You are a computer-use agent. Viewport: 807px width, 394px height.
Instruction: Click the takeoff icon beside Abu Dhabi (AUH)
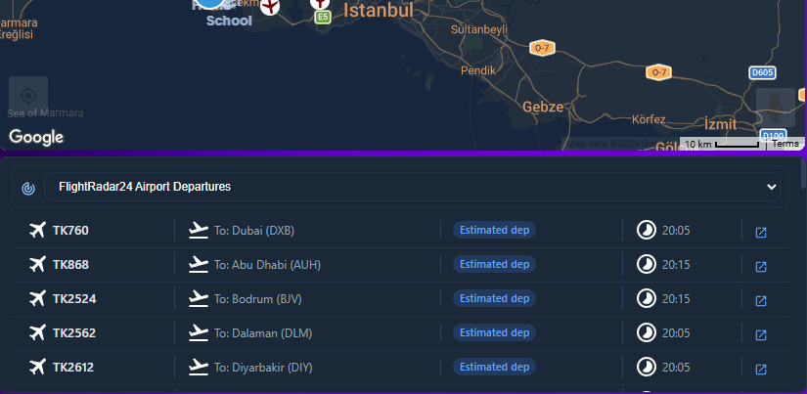199,264
